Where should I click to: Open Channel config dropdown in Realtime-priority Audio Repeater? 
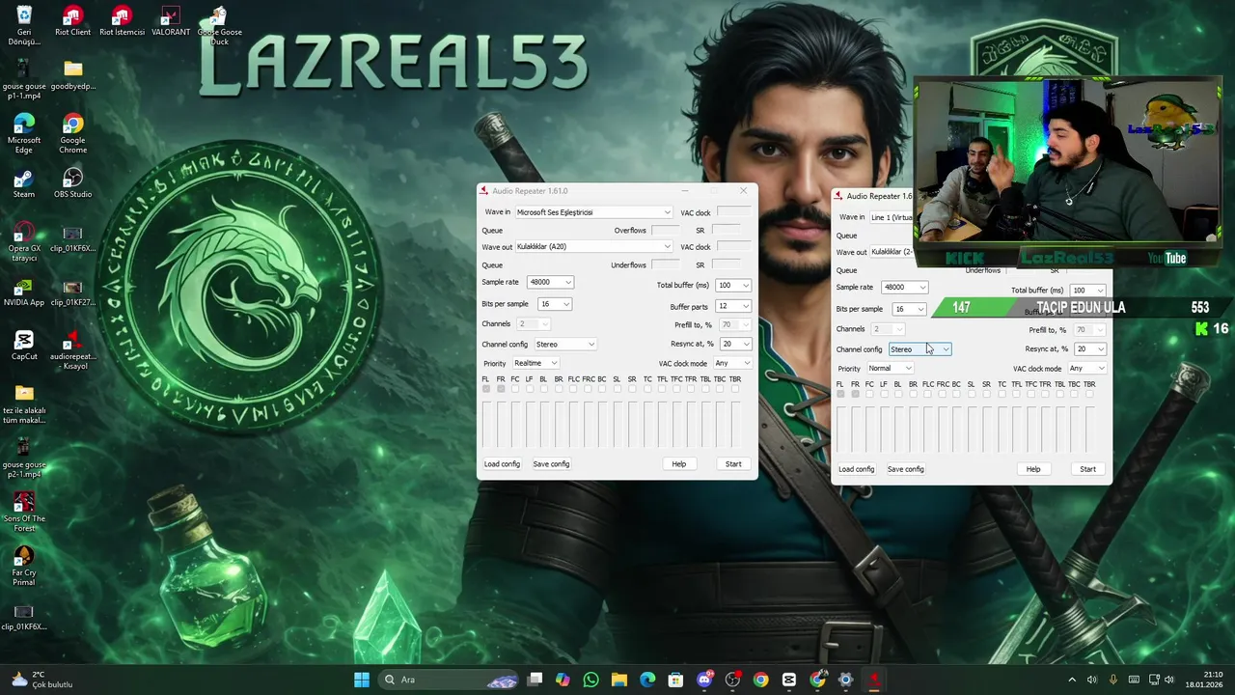click(x=565, y=345)
